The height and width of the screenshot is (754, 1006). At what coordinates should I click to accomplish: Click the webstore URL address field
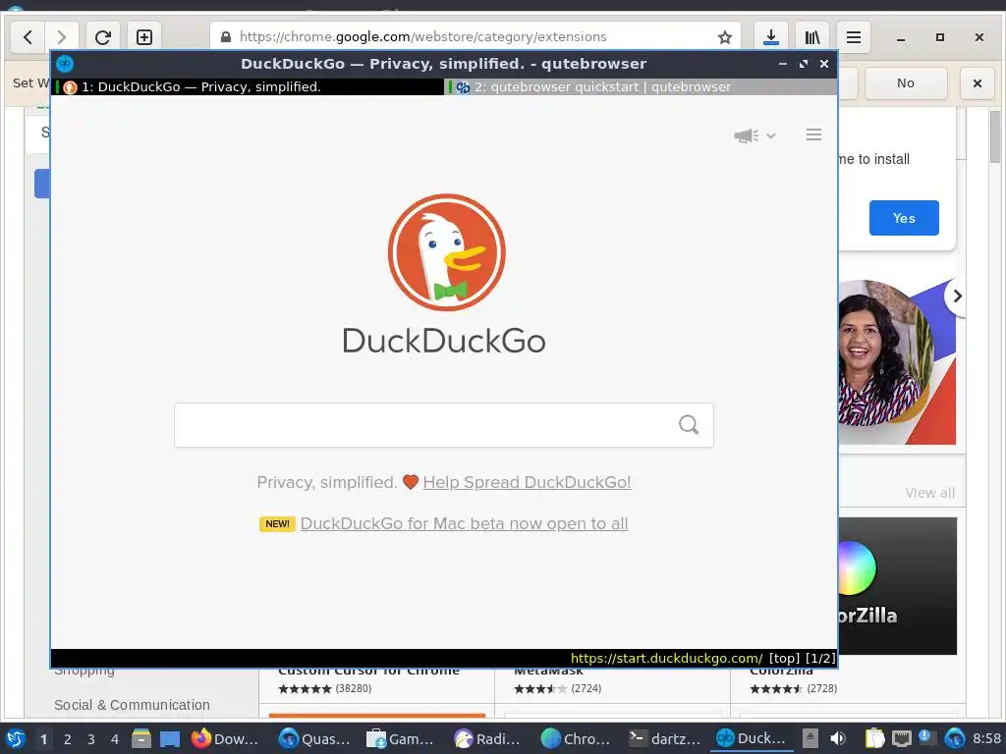pos(475,37)
